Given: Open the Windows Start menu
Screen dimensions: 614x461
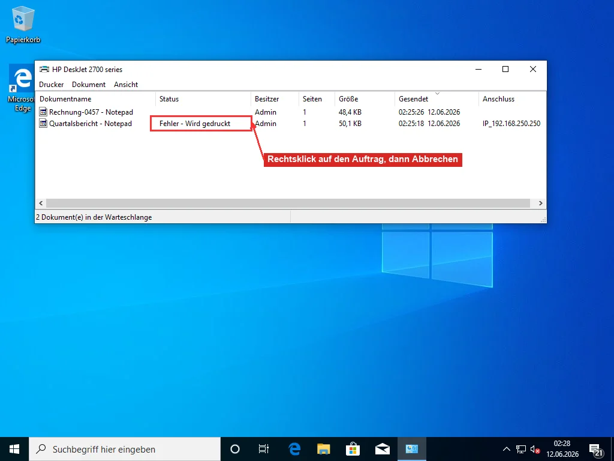Looking at the screenshot, I should pyautogui.click(x=14, y=449).
